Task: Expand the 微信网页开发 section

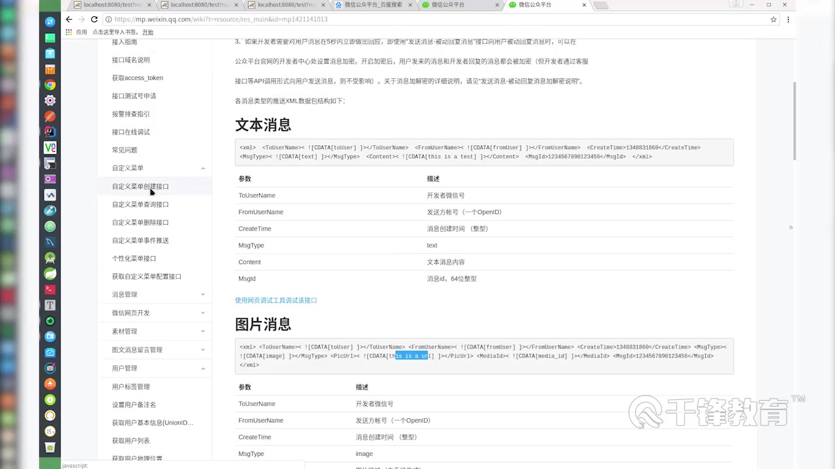Action: pyautogui.click(x=203, y=313)
